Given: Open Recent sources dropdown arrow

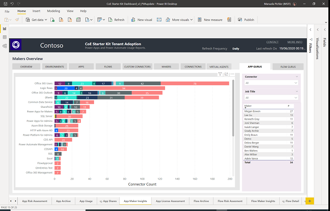Looking at the screenshot, I should point(92,20).
